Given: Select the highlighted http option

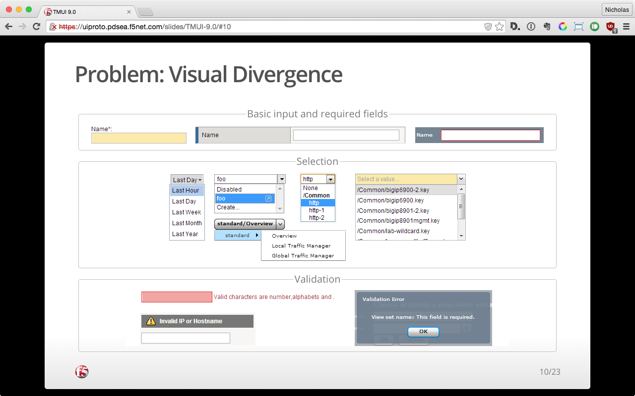Looking at the screenshot, I should pos(318,203).
